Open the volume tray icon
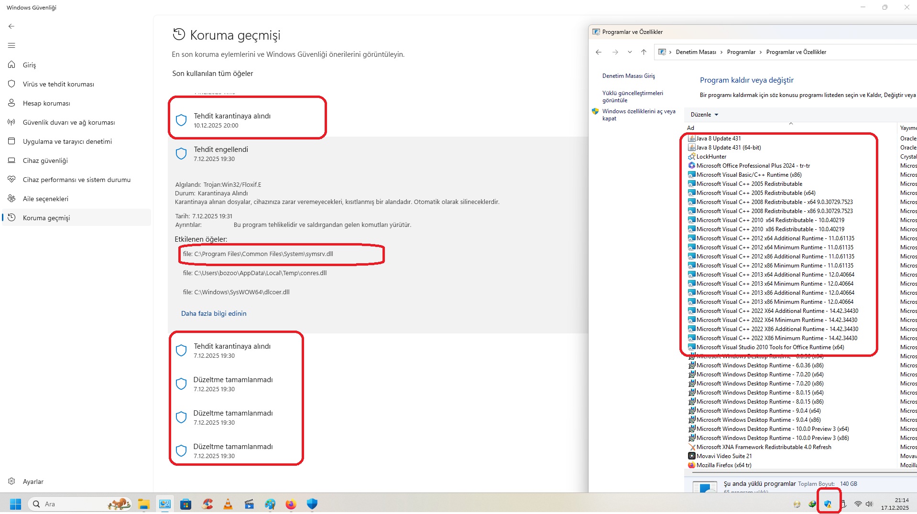 [x=869, y=504]
